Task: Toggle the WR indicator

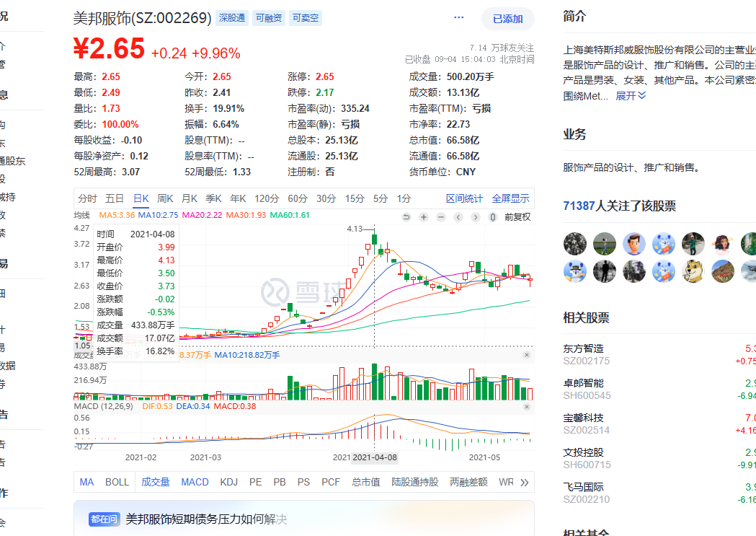Action: pos(506,483)
